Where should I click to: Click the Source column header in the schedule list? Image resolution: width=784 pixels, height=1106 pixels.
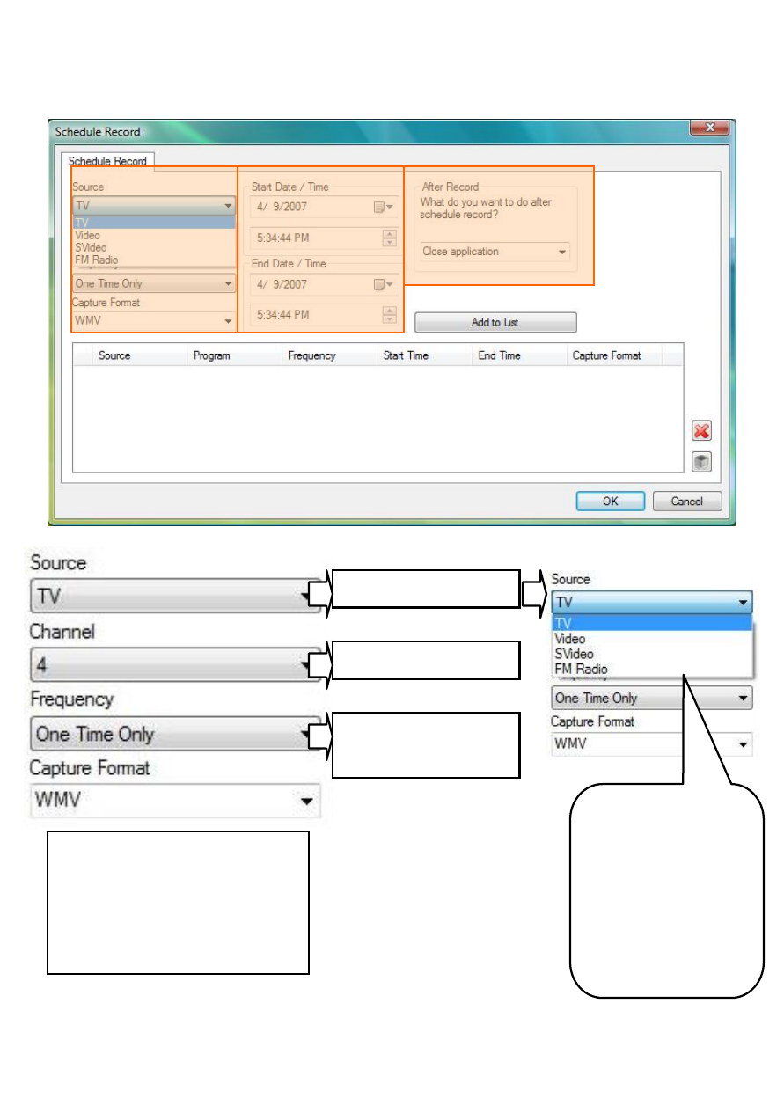point(139,355)
